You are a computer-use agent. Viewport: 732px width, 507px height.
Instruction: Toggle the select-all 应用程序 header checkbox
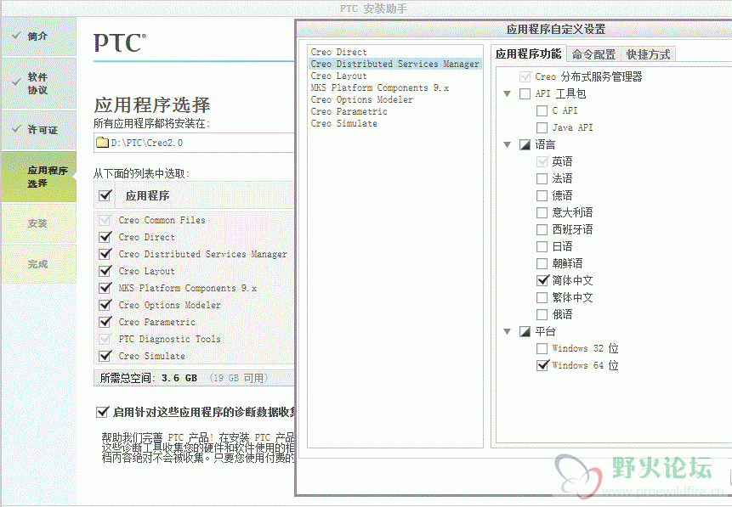click(x=105, y=195)
